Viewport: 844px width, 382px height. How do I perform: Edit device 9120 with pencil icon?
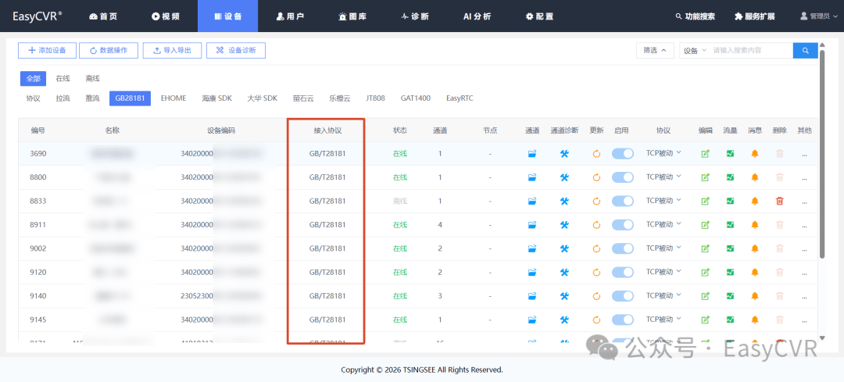[x=705, y=272]
